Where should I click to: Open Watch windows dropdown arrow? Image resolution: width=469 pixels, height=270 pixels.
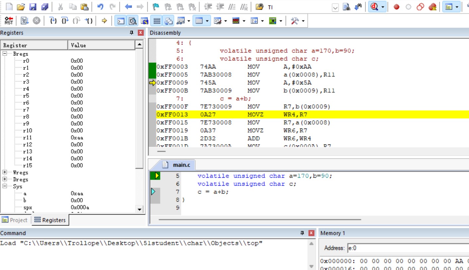pos(189,21)
